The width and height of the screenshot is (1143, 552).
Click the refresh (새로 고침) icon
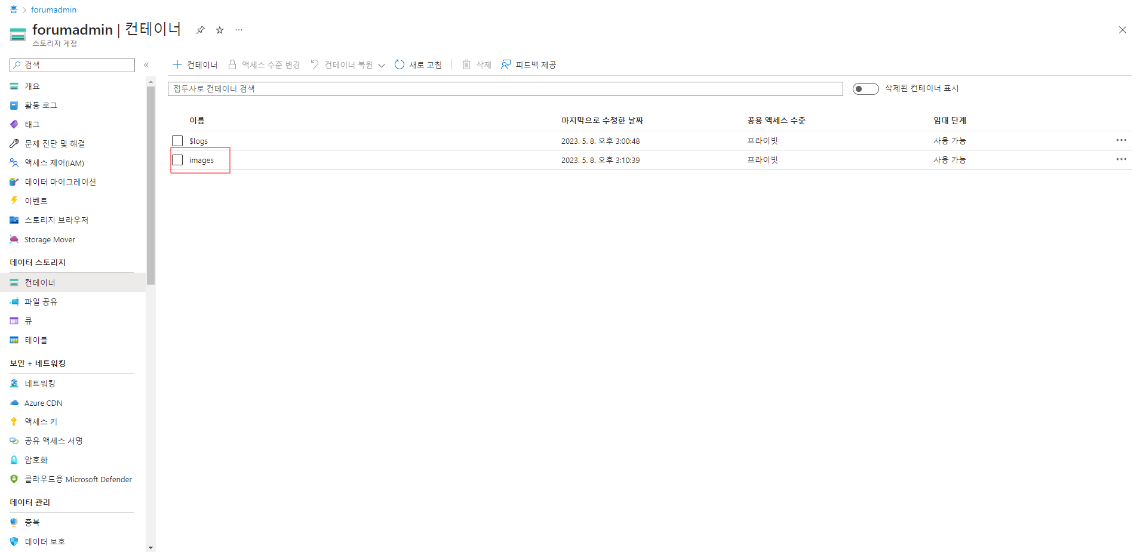400,64
